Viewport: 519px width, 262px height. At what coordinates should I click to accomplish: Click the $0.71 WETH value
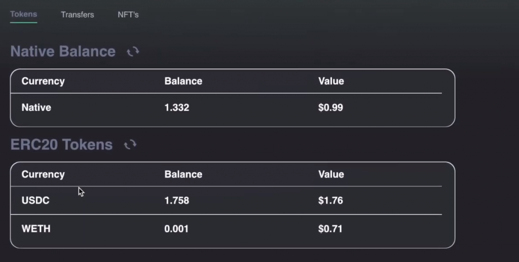[x=330, y=229]
